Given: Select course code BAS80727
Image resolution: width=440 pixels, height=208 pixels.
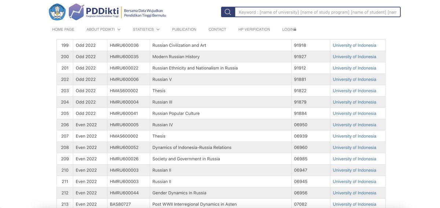Looking at the screenshot, I should tap(120, 204).
